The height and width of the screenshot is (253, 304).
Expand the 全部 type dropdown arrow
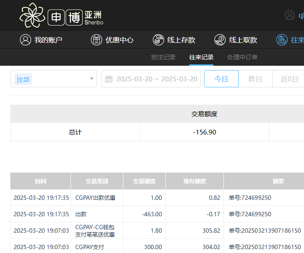[92, 79]
